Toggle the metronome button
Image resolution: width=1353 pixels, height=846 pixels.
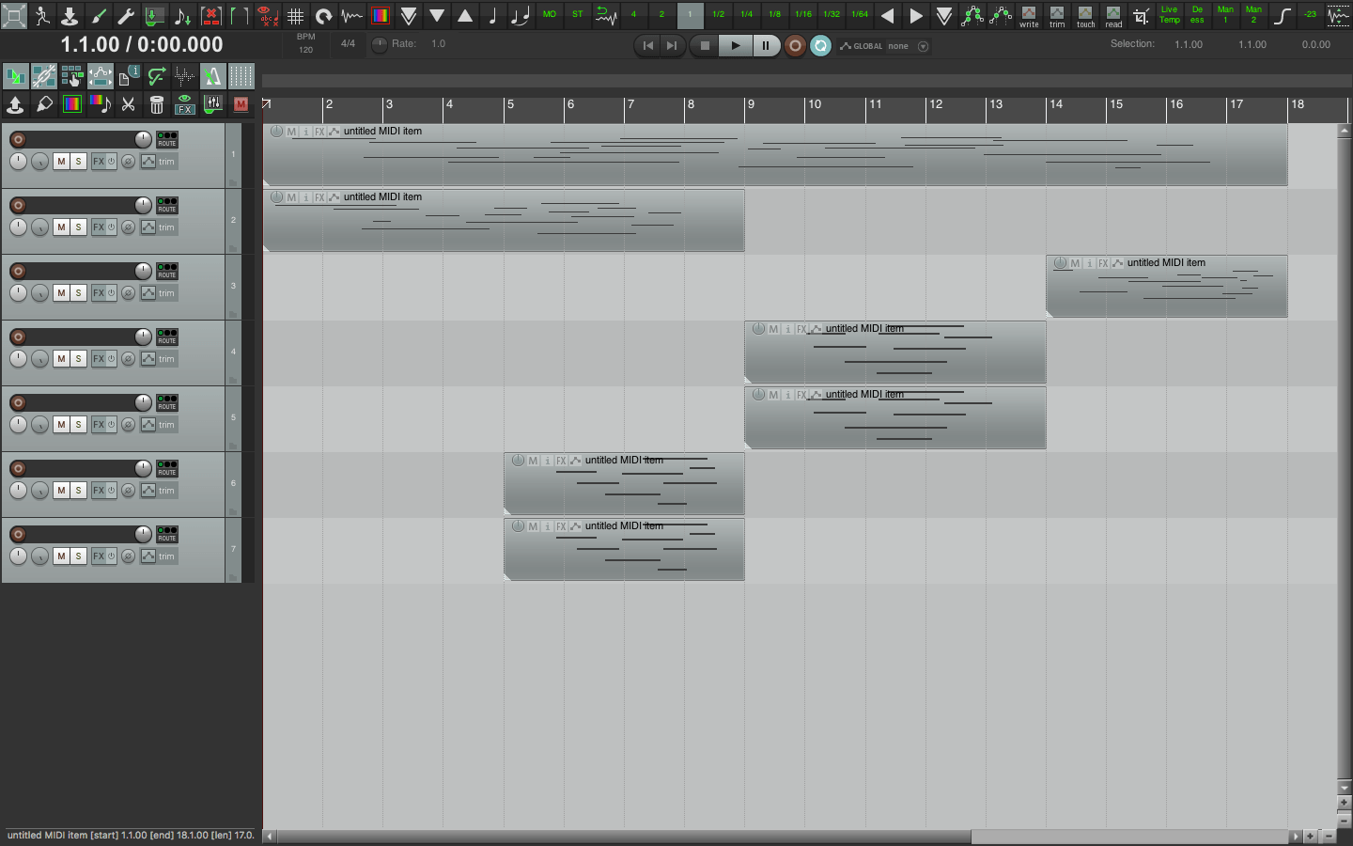tap(213, 76)
